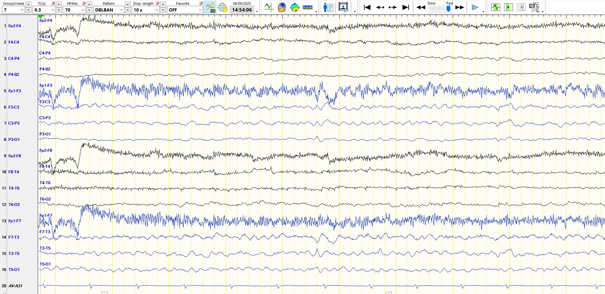Select channel 2 F4-C4 label

(x=13, y=42)
